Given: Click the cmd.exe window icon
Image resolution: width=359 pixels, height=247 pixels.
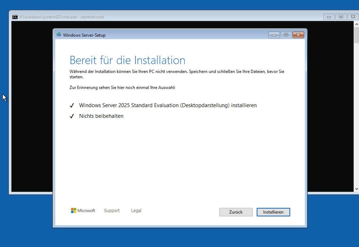Looking at the screenshot, I should coord(15,17).
